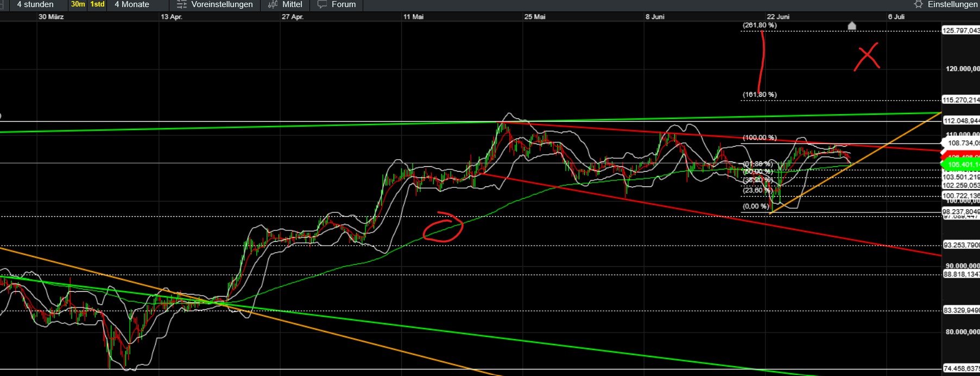Click the red current price tag
The width and height of the screenshot is (980, 376).
pos(961,155)
